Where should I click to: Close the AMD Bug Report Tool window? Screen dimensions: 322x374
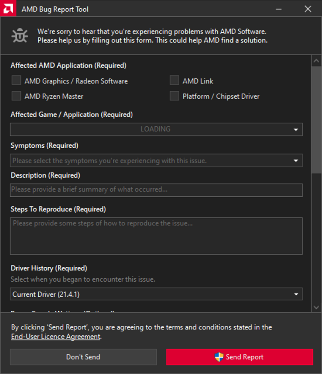[x=308, y=9]
